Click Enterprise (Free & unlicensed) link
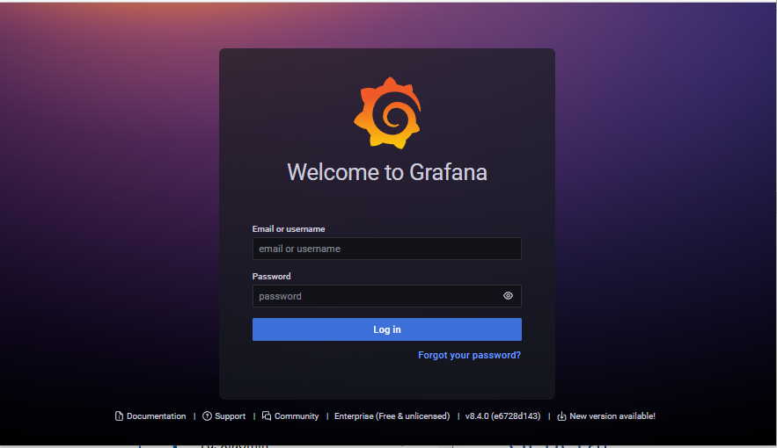This screenshot has height=448, width=777. point(392,416)
